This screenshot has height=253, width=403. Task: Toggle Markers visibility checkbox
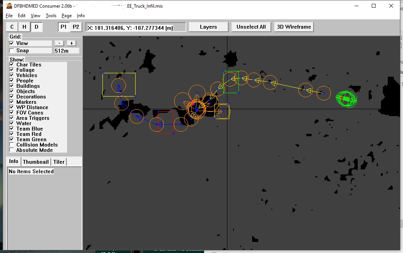[11, 102]
